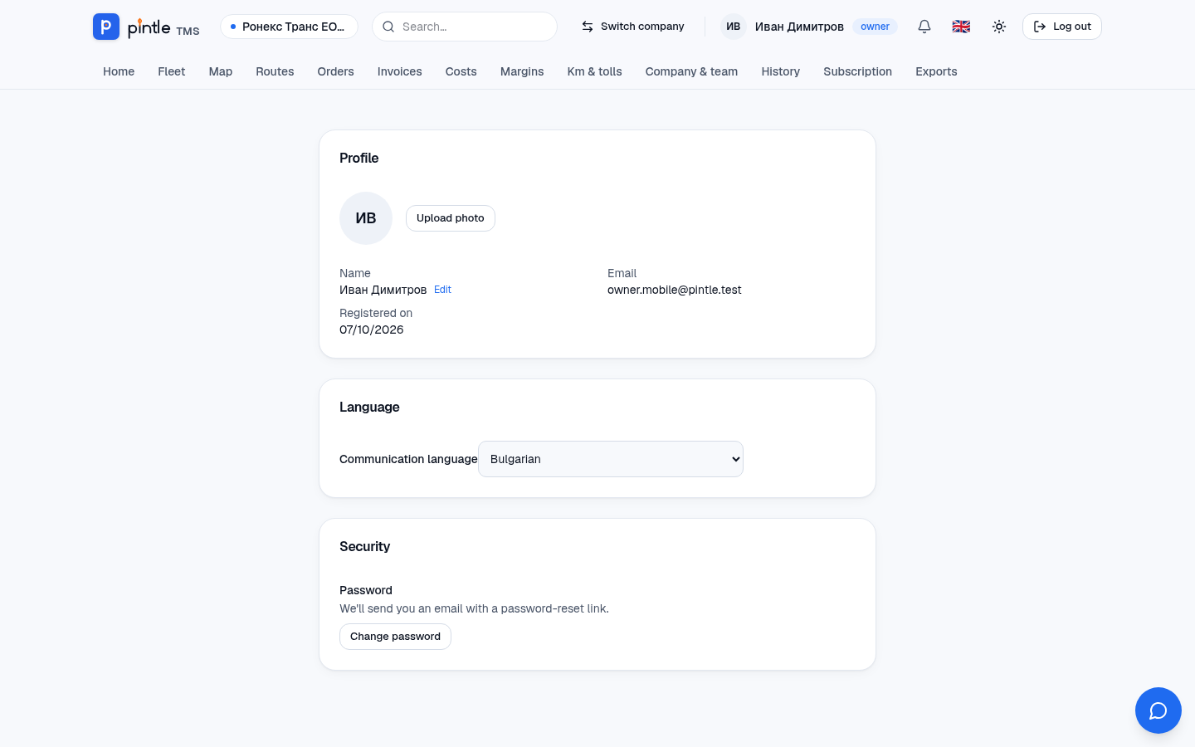Expand the Communication language dropdown

pyautogui.click(x=611, y=459)
